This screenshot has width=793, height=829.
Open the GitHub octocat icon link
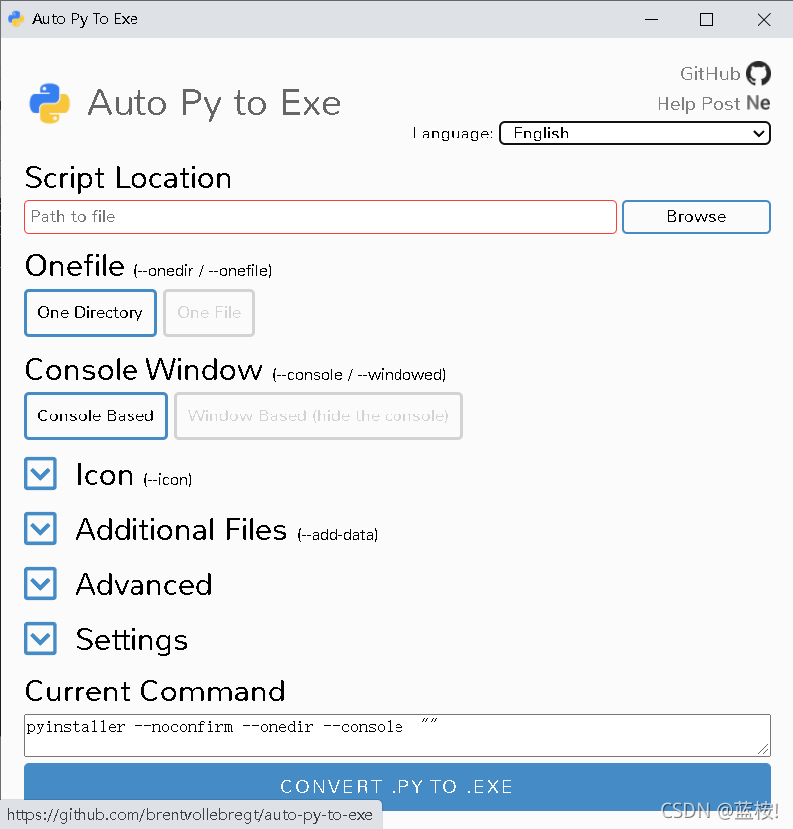[x=758, y=73]
